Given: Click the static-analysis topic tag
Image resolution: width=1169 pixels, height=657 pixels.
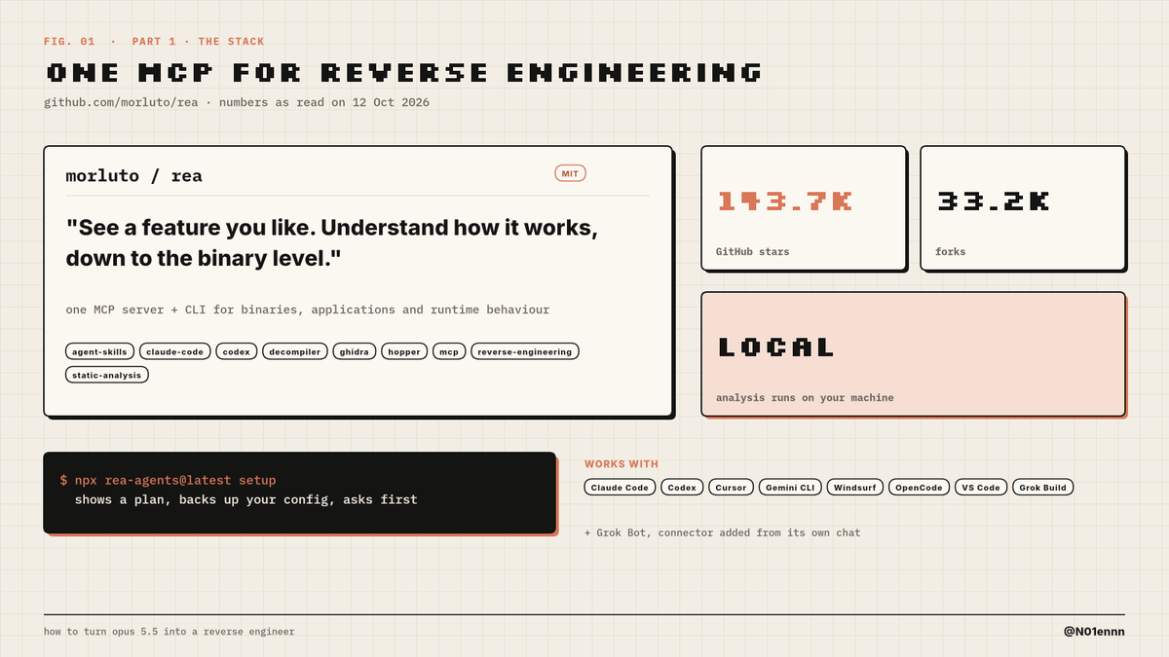Looking at the screenshot, I should click(x=107, y=375).
